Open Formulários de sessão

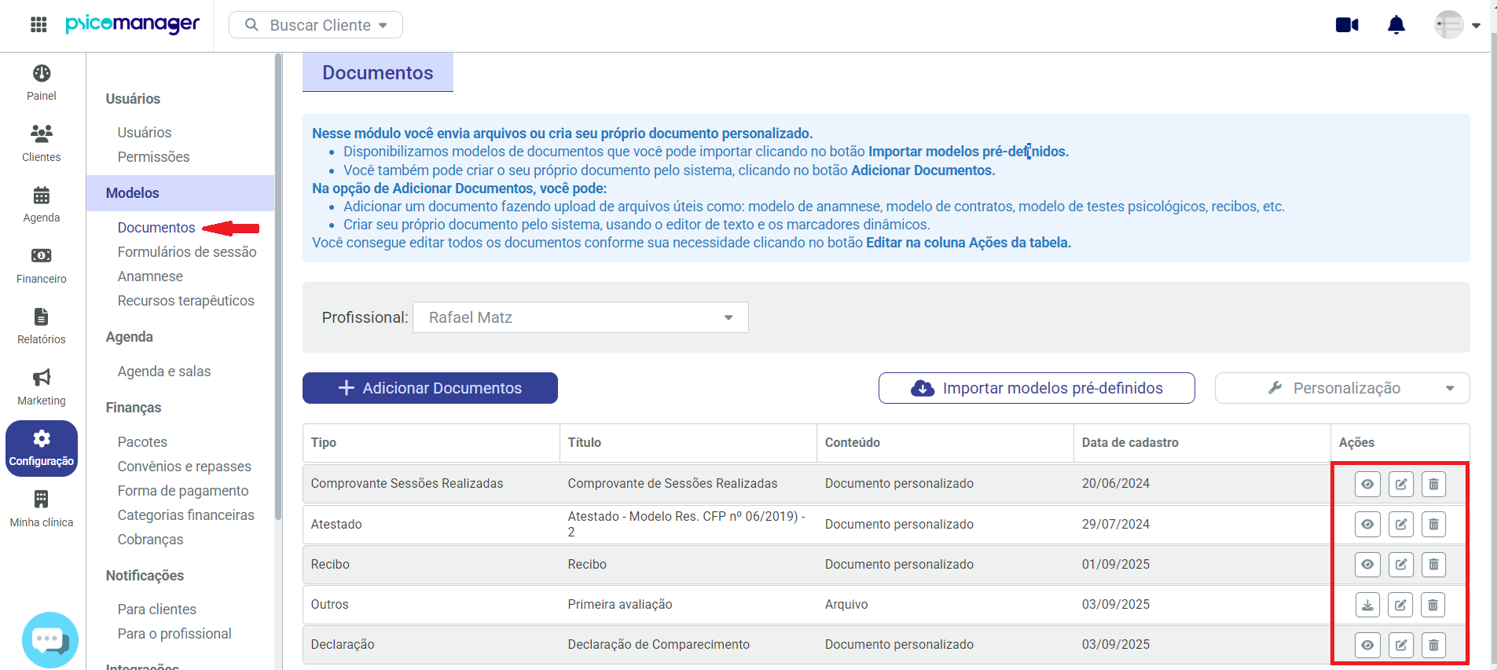click(187, 252)
